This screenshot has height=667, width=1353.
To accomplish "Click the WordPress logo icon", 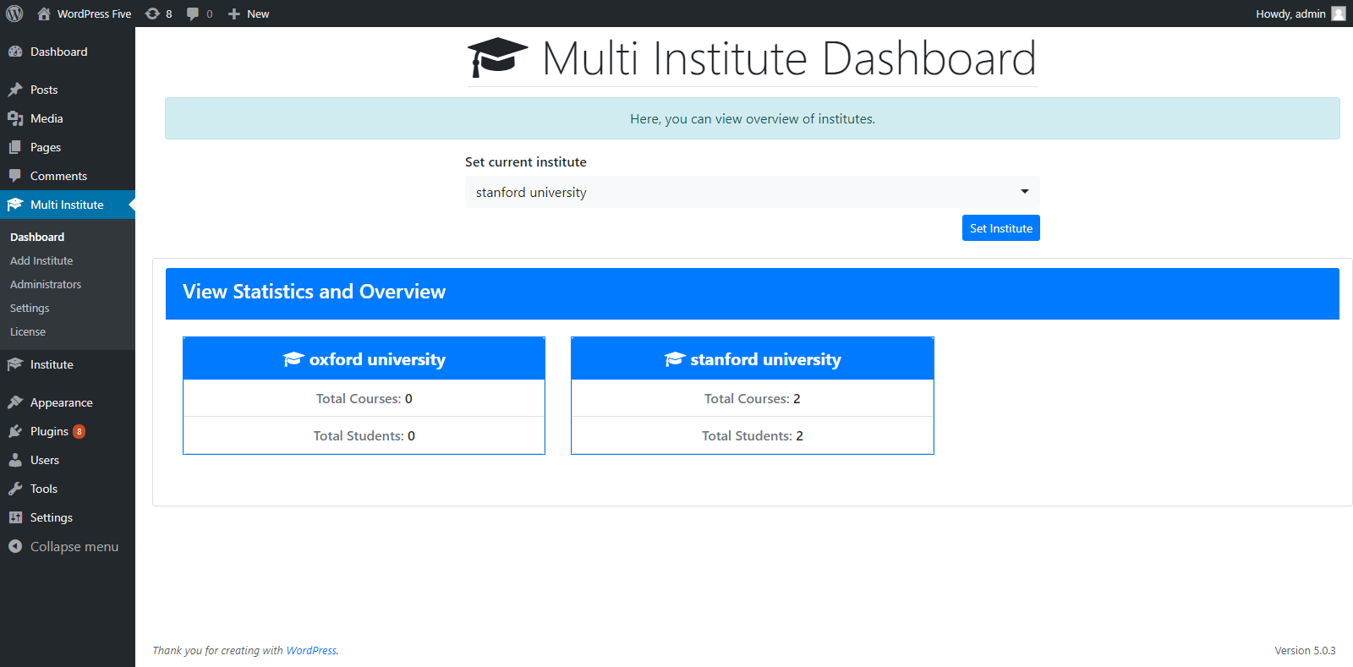I will [14, 14].
